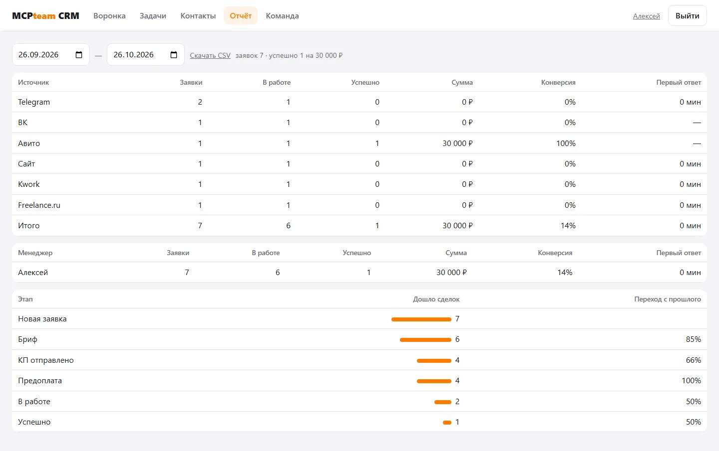
Task: Click the Дошло сделок column header
Action: click(436, 300)
